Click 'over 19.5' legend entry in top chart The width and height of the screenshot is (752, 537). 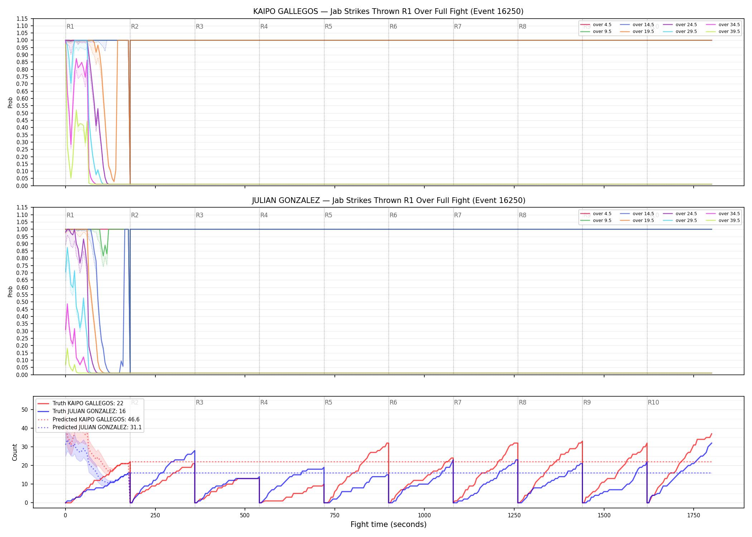[x=637, y=32]
